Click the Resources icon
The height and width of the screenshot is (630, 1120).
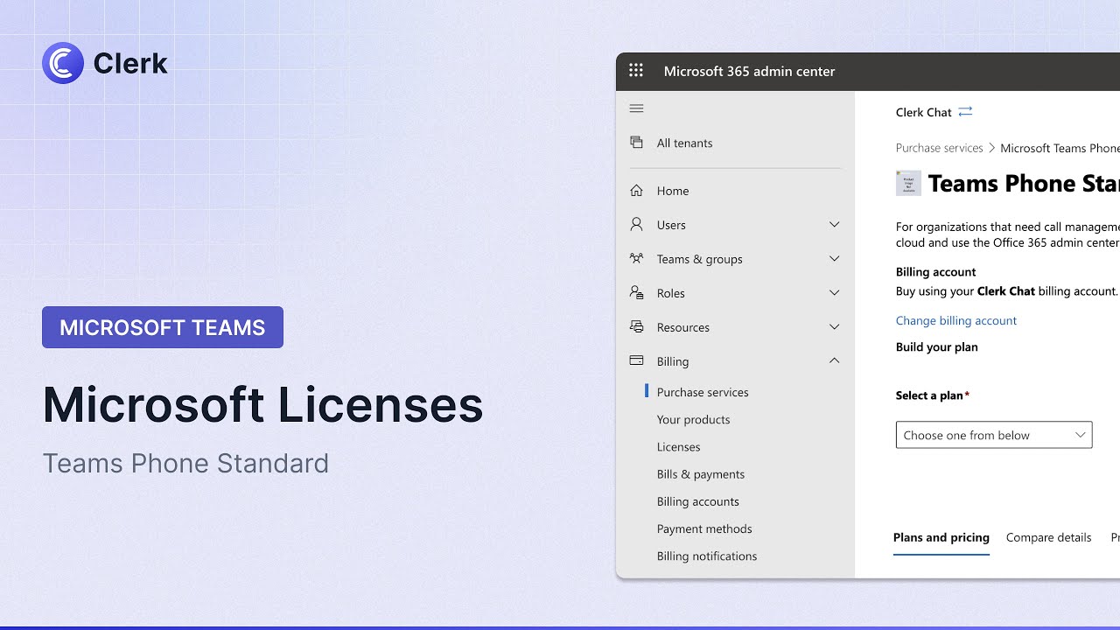tap(636, 327)
